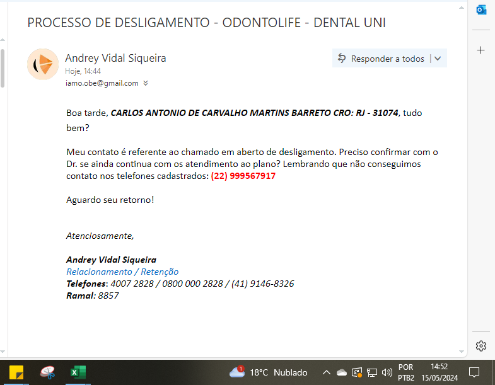This screenshot has width=495, height=385.
Task: Click Andrey Vidal Siqueira's sender avatar
Action: pos(43,64)
